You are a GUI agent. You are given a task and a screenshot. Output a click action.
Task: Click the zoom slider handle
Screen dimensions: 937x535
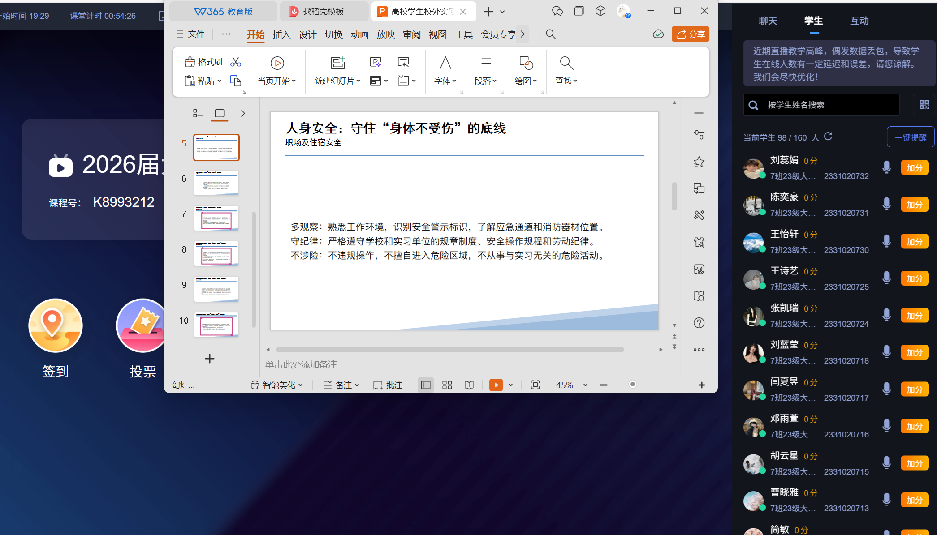[x=632, y=385]
